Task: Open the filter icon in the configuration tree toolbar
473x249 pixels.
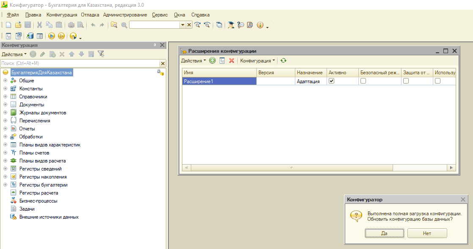Action: point(101,54)
